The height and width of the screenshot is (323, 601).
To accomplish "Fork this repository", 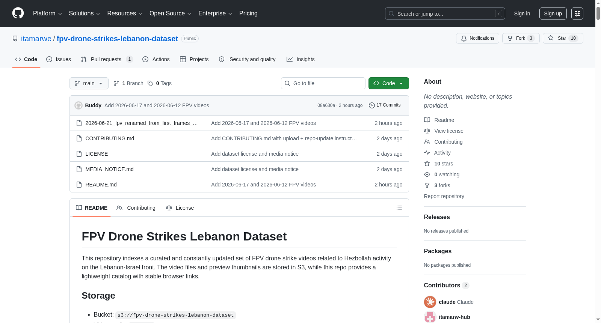I will [x=521, y=38].
